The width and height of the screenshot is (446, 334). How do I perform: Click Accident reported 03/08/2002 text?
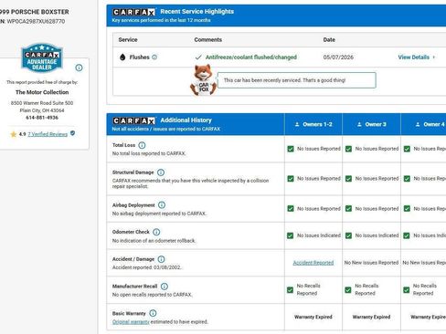147,267
